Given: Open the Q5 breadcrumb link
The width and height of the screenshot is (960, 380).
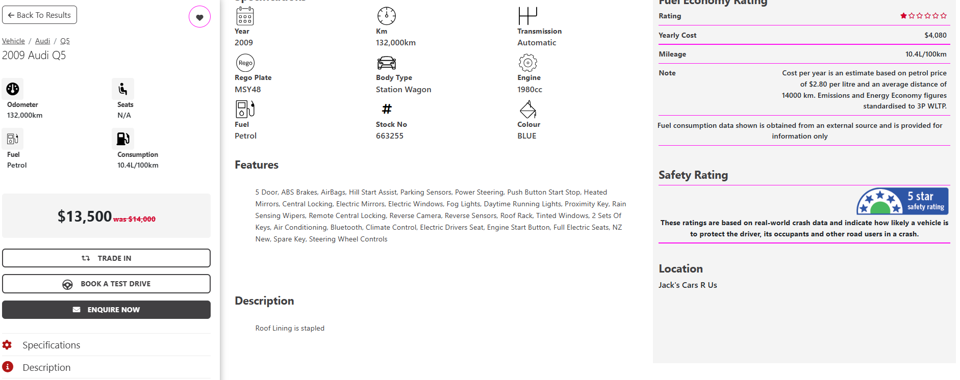Looking at the screenshot, I should click(x=65, y=41).
